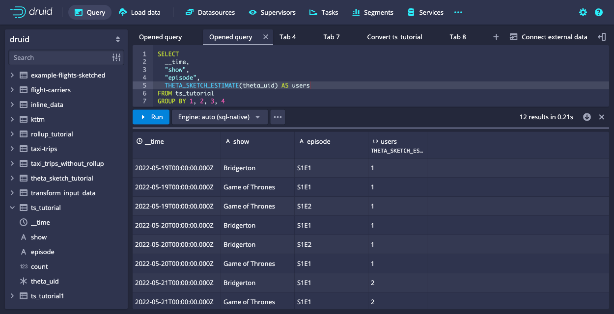614x314 pixels.
Task: Add a new query tab with plus icon
Action: (x=496, y=37)
